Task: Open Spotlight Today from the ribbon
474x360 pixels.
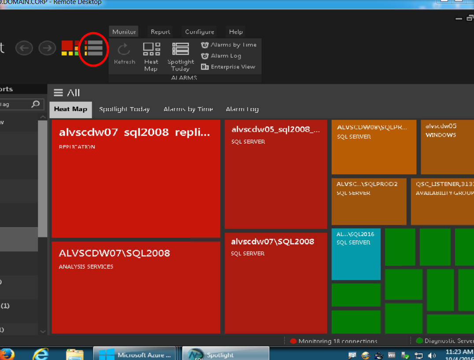Action: pos(181,57)
